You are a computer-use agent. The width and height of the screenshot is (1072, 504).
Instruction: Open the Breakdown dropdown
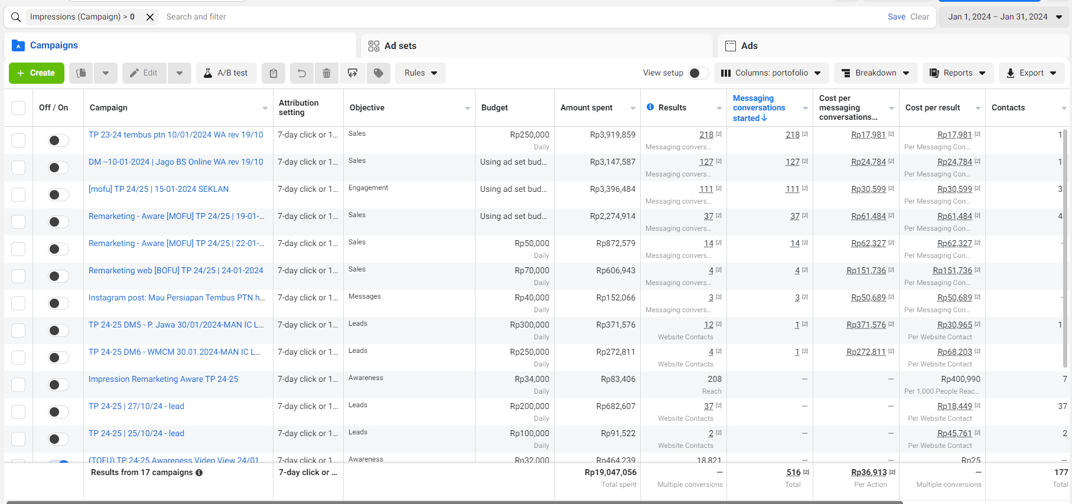tap(875, 73)
